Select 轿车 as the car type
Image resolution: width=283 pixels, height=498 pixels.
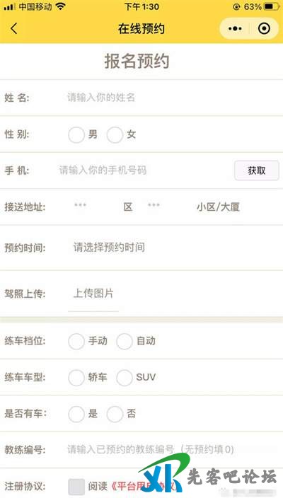(x=76, y=378)
